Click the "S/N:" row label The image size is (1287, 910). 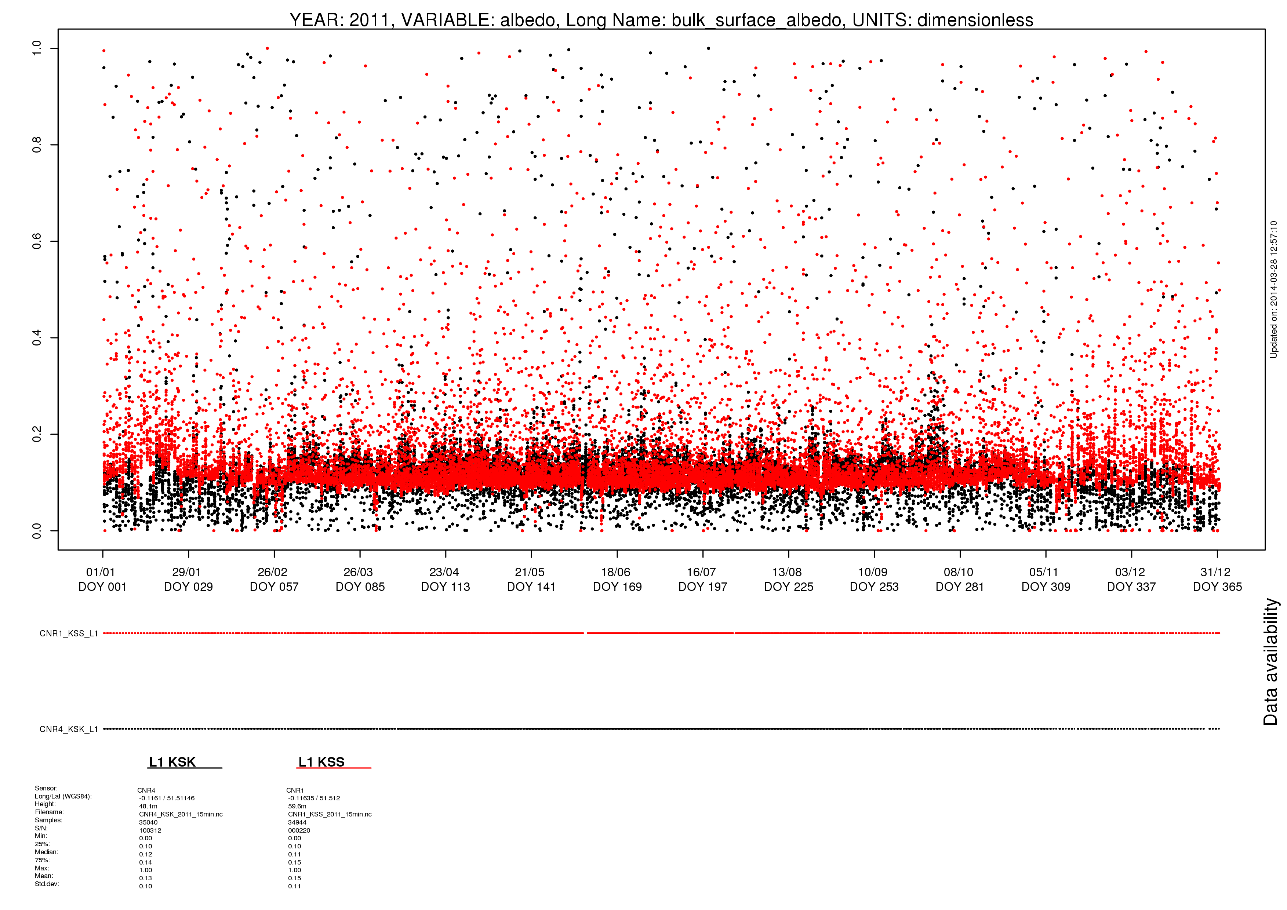(41, 828)
